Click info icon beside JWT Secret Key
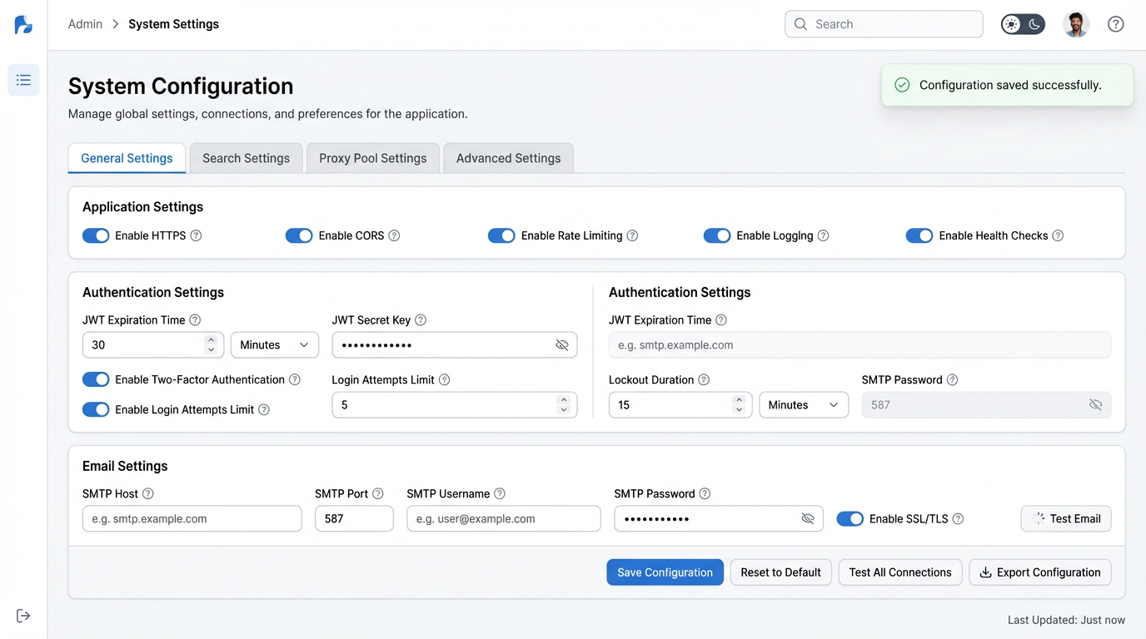This screenshot has height=639, width=1146. click(x=421, y=320)
